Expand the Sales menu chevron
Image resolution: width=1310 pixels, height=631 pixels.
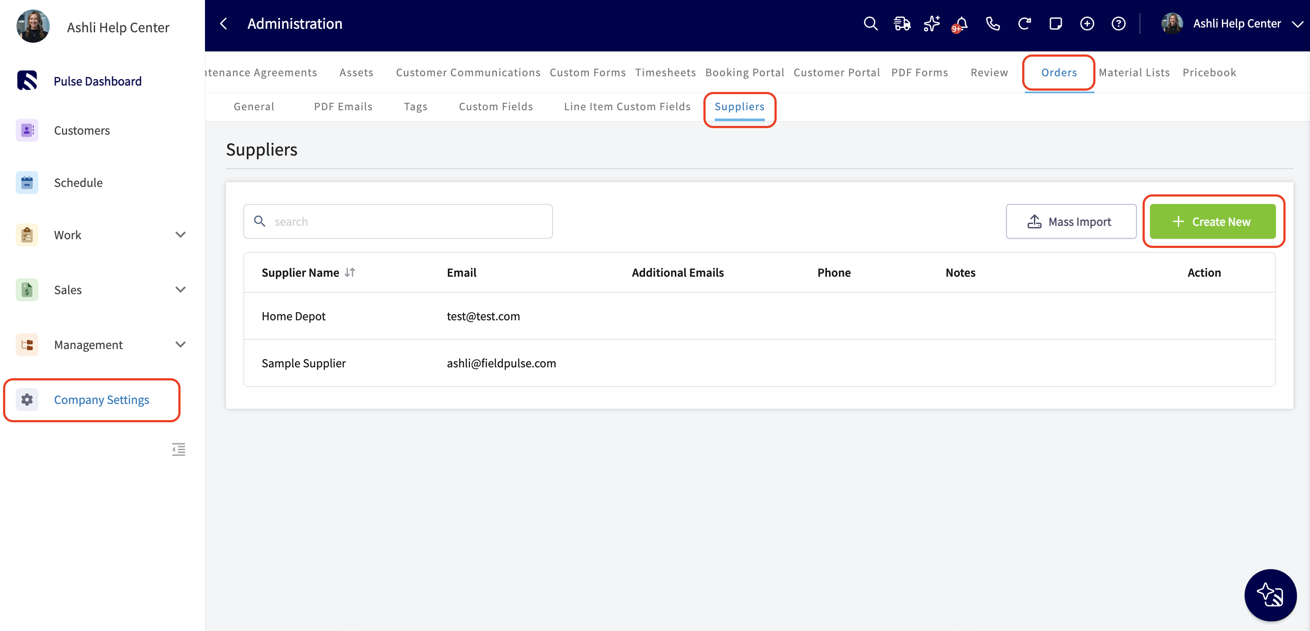click(x=181, y=290)
